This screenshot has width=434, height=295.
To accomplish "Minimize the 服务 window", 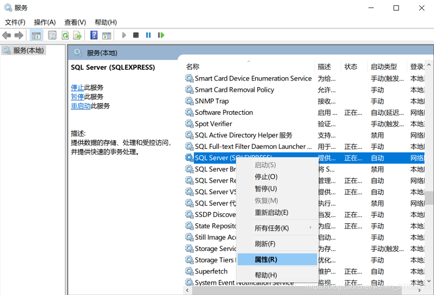I will (371, 8).
